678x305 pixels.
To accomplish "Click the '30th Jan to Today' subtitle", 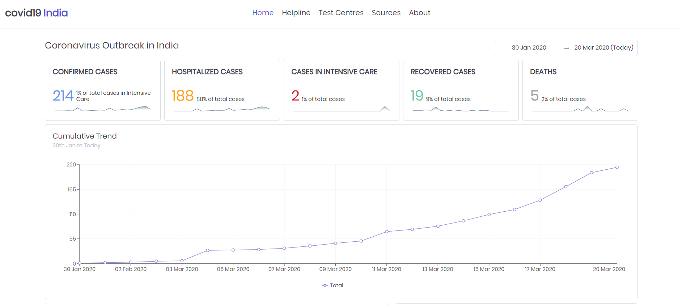I will pyautogui.click(x=76, y=145).
